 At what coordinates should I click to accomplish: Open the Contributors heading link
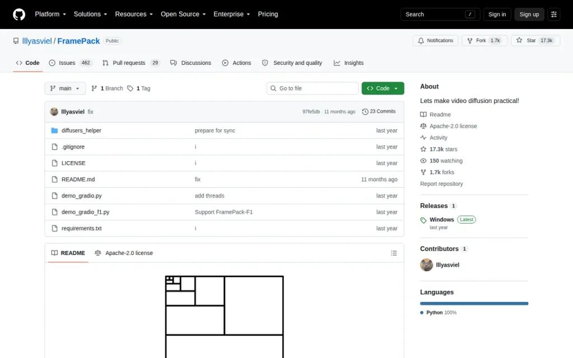click(443, 249)
